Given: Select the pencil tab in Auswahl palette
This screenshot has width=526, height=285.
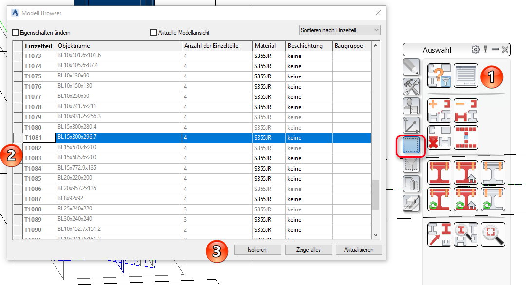Looking at the screenshot, I should [x=411, y=67].
